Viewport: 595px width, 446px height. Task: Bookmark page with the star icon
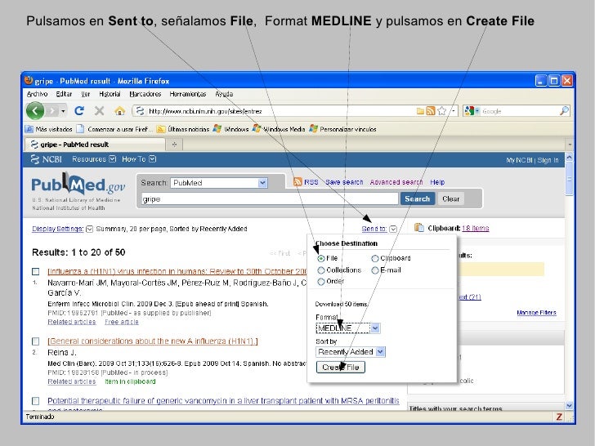click(x=441, y=111)
